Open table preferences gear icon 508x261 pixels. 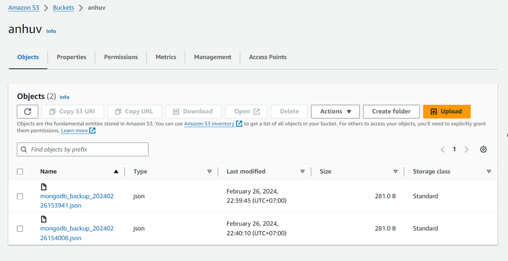pyautogui.click(x=483, y=150)
